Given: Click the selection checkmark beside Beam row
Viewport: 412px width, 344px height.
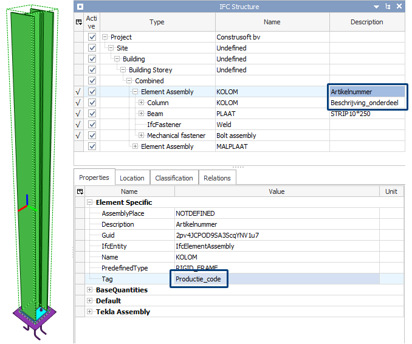Looking at the screenshot, I should (x=78, y=114).
